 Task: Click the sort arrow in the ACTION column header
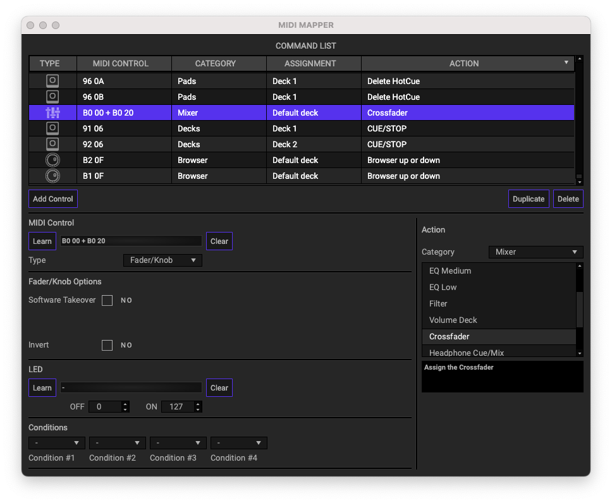(x=566, y=63)
